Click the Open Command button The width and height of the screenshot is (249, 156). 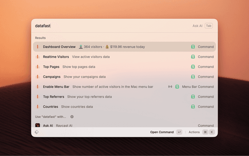coord(162,132)
